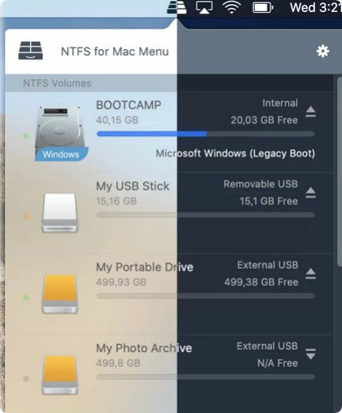Click the AirPlay display icon in menu bar
The image size is (342, 413).
coord(204,7)
